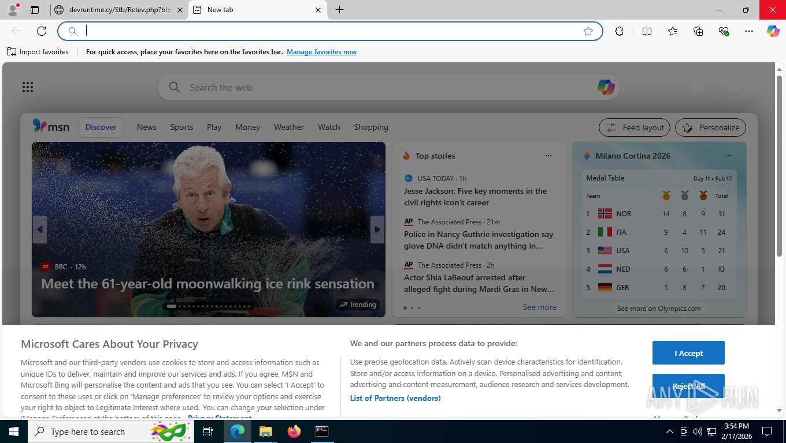Click the page vertical scrollbar thumb

779,166
